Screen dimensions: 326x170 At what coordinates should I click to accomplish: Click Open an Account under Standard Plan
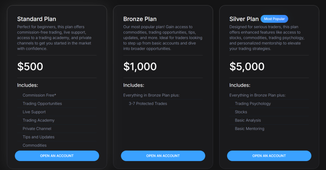(x=57, y=156)
